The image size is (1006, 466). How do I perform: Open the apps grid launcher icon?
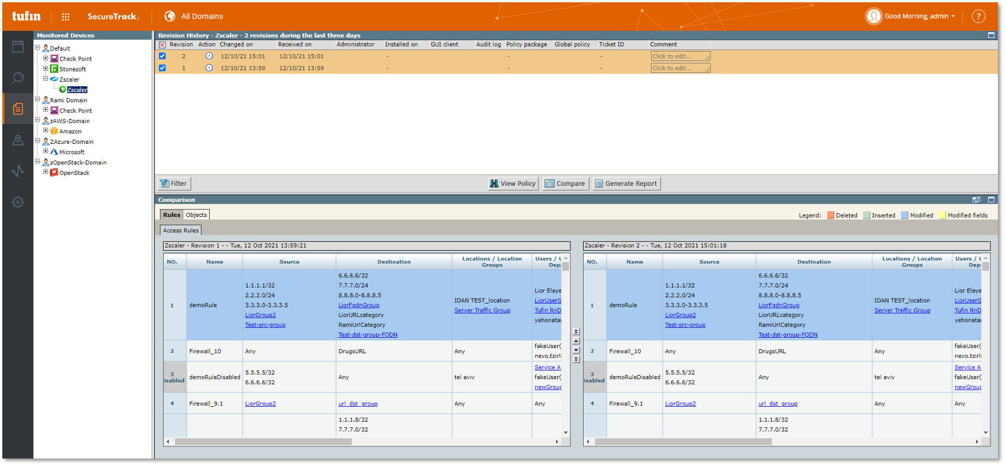pyautogui.click(x=66, y=17)
